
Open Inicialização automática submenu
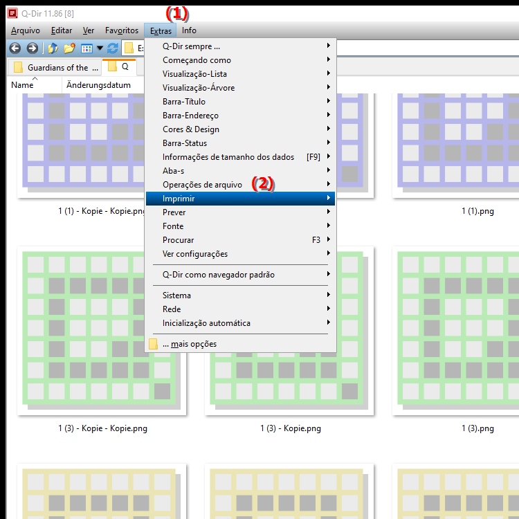click(240, 323)
